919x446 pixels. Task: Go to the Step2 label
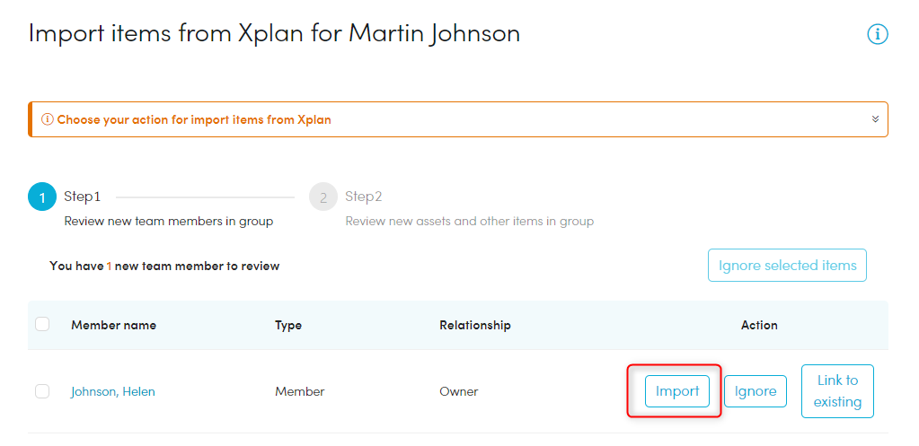click(x=364, y=196)
